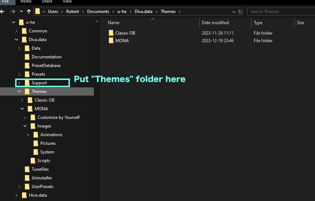This screenshot has height=201, width=315.
Task: Open the Home ribbon tab
Action: coord(26,1)
